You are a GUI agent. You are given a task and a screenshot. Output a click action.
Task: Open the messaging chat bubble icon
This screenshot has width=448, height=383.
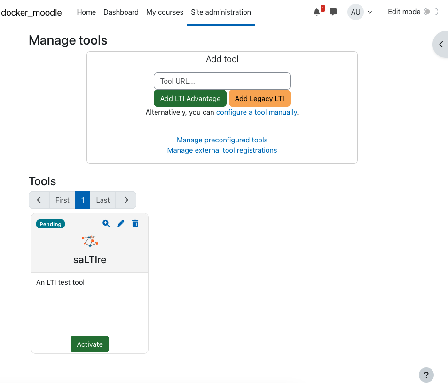coord(333,12)
